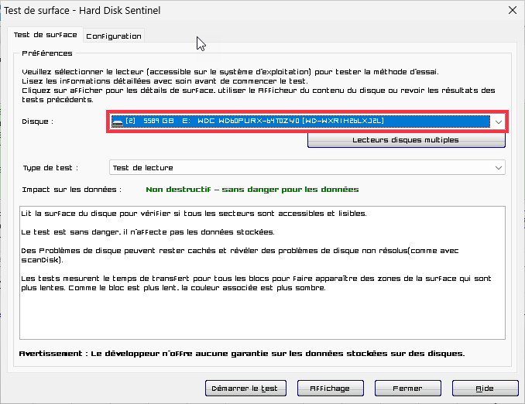This screenshot has width=525, height=404.
Task: Click the Fermer button
Action: (x=407, y=388)
